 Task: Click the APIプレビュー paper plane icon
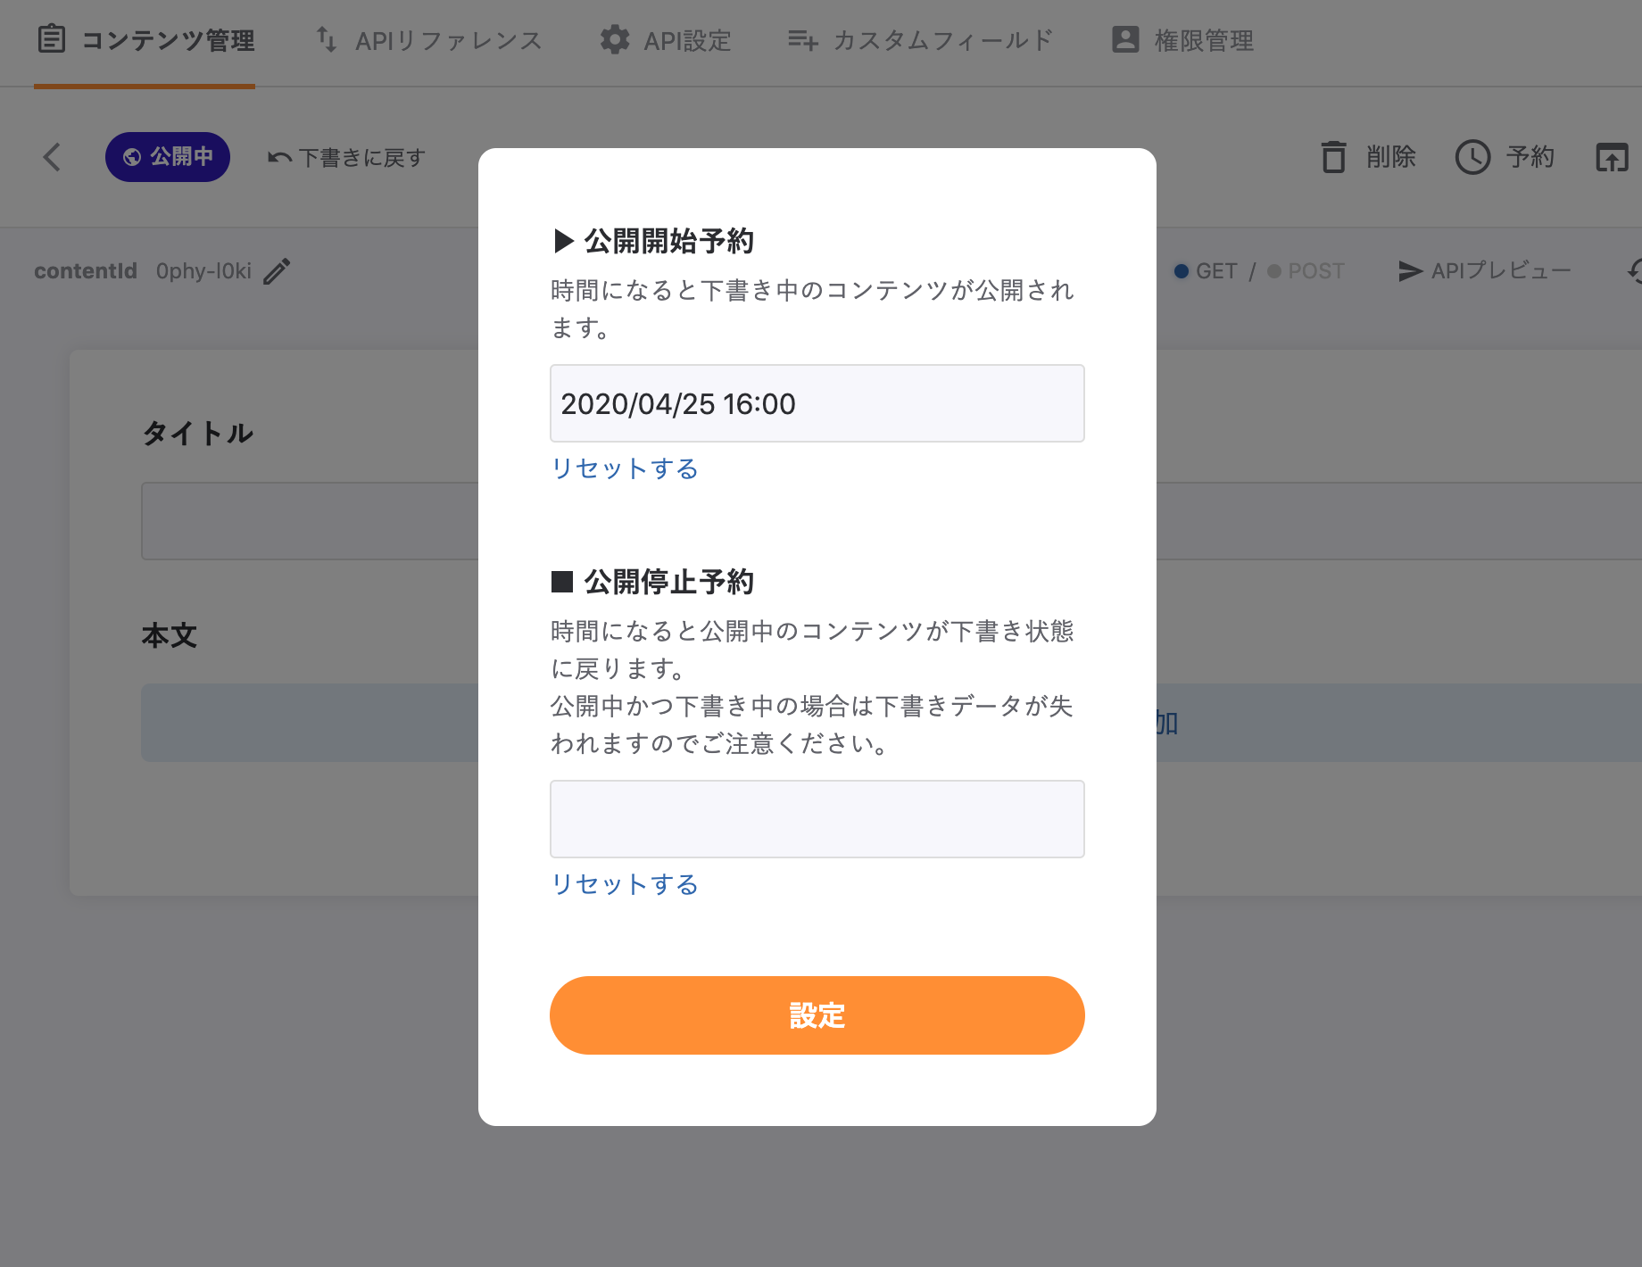[1410, 271]
